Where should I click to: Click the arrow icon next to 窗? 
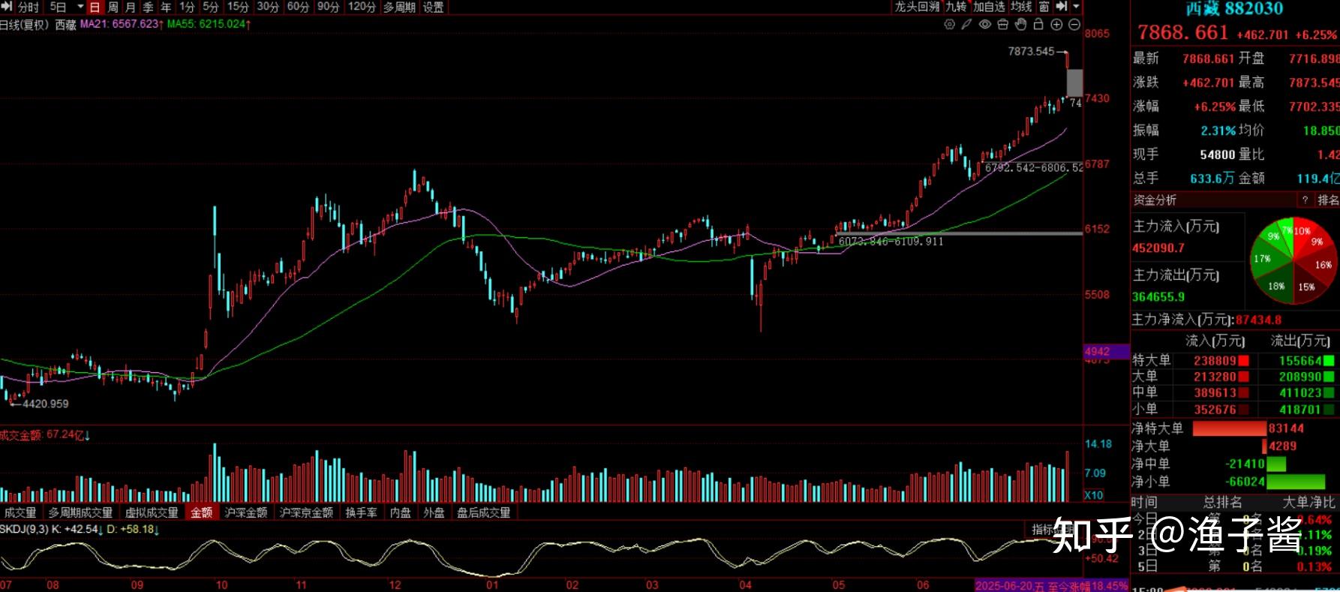click(1061, 7)
